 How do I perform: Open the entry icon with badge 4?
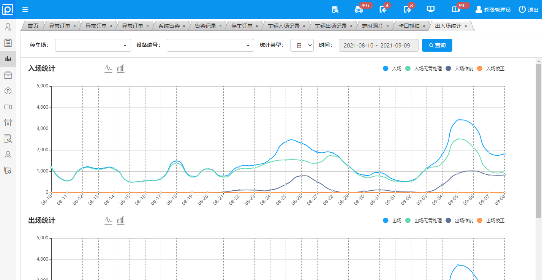[x=383, y=10]
